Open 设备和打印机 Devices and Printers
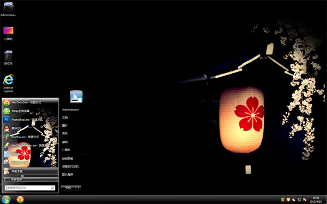 tap(70, 166)
